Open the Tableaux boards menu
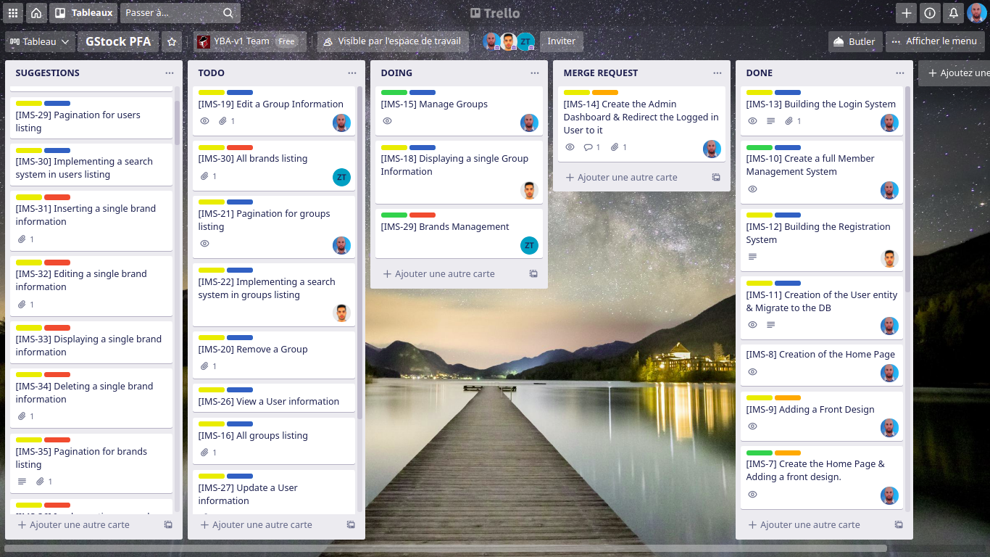This screenshot has height=557, width=990. pos(84,13)
